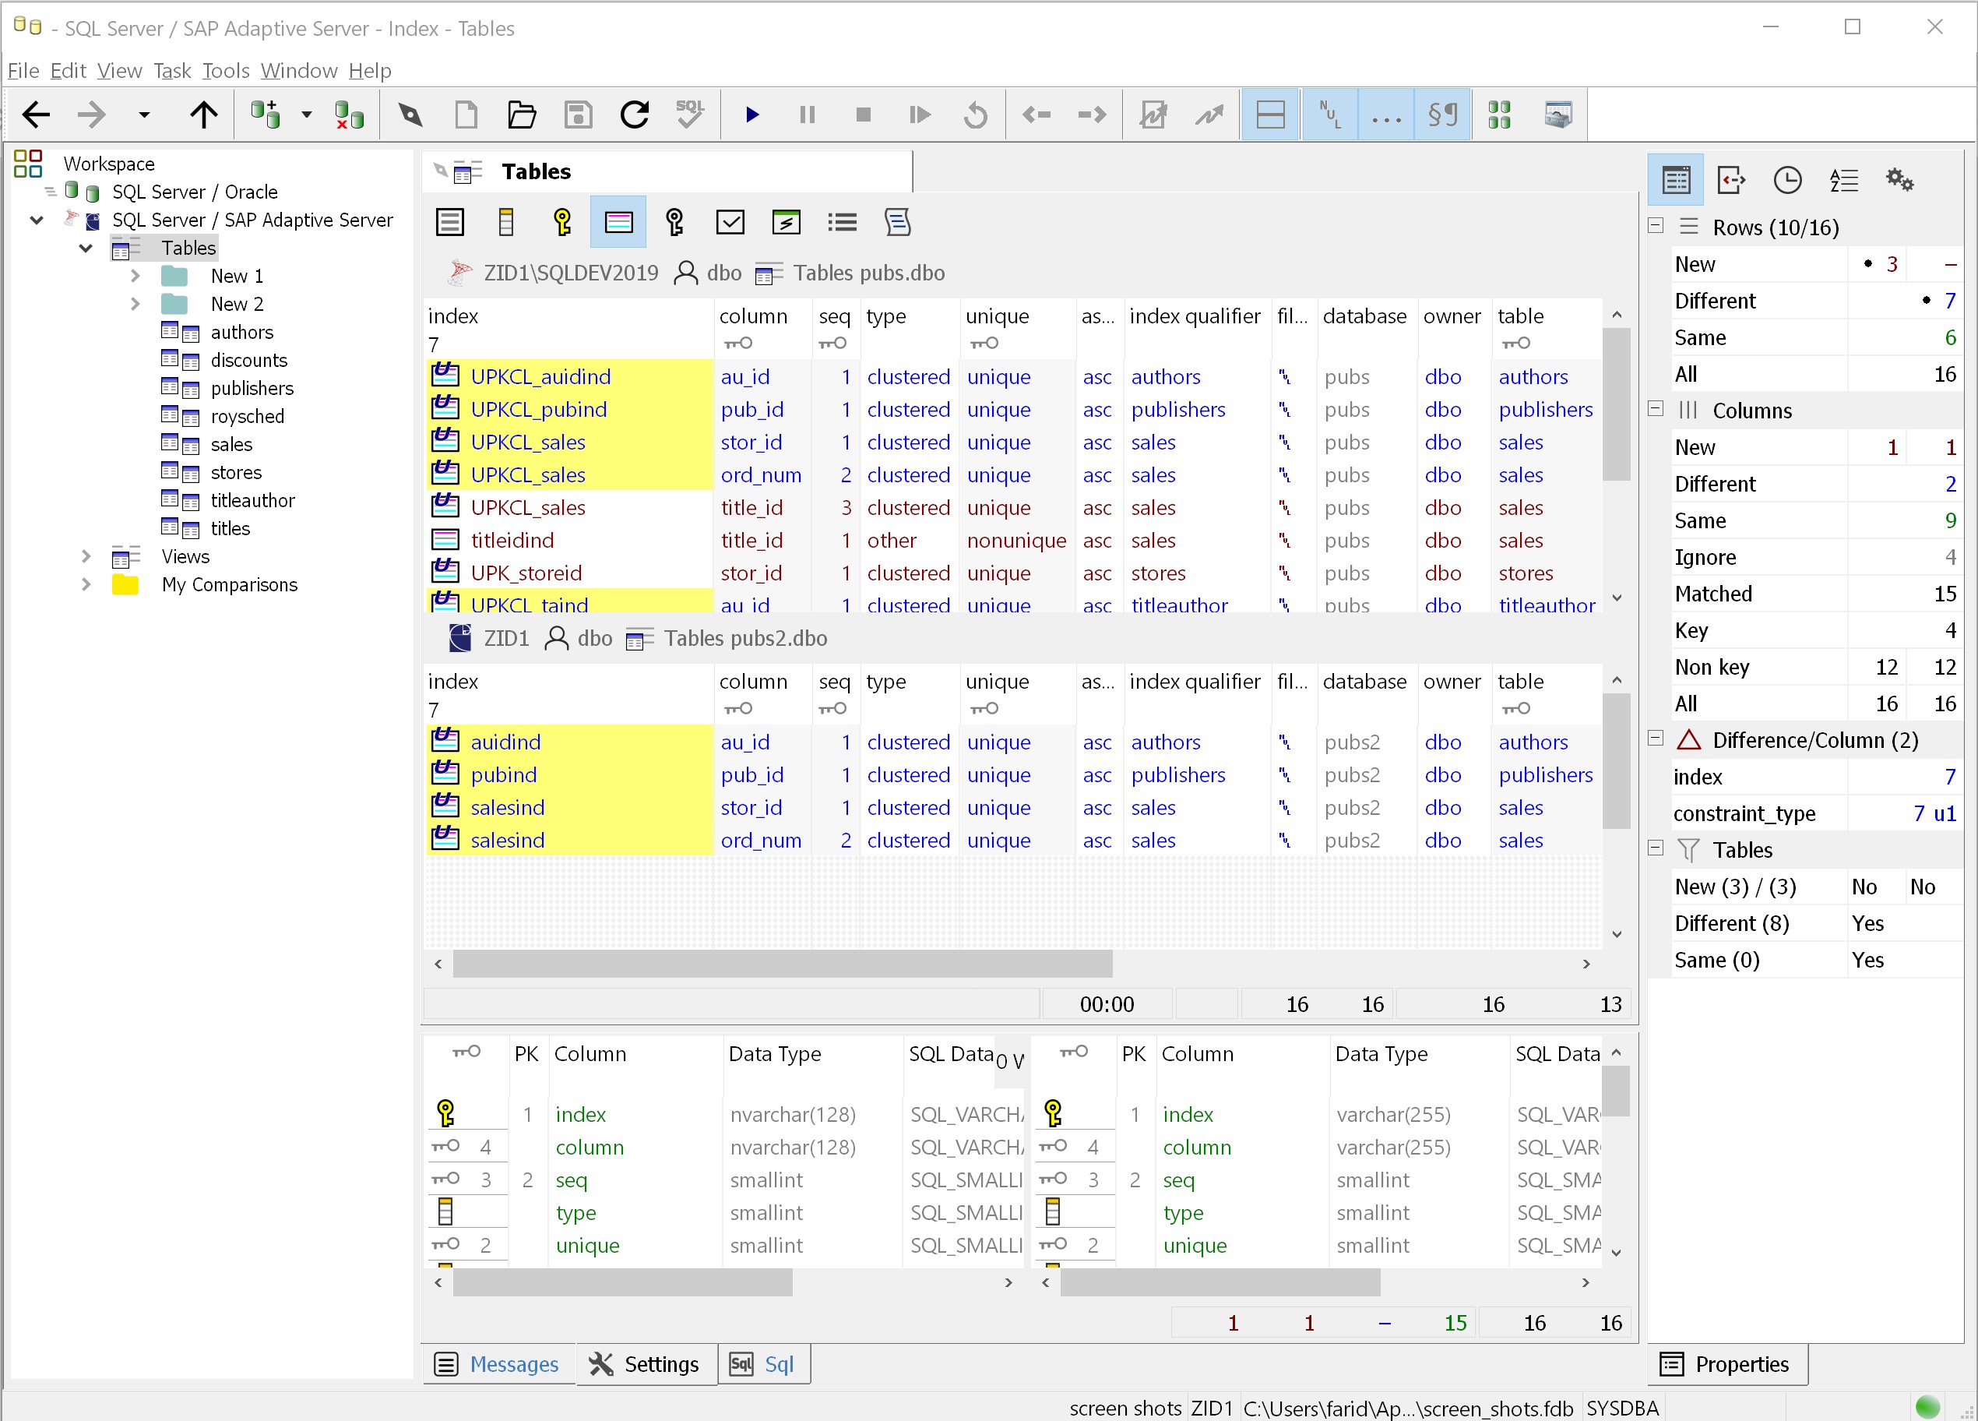Click the open folder icon

click(521, 115)
